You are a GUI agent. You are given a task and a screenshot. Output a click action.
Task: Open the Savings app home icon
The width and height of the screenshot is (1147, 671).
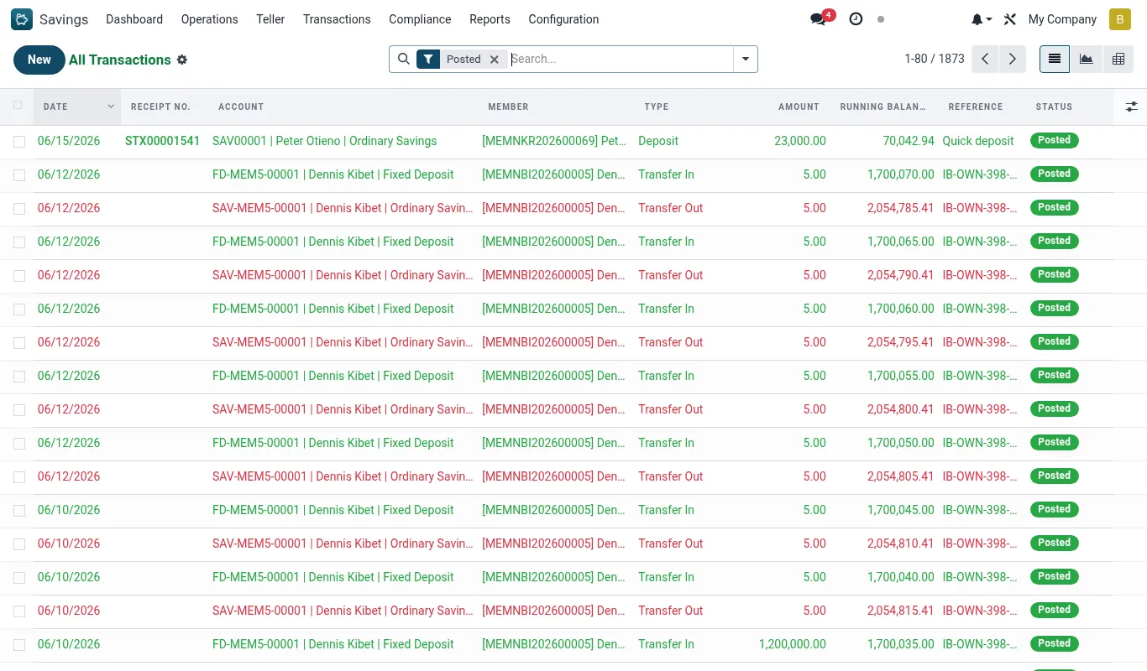[22, 19]
